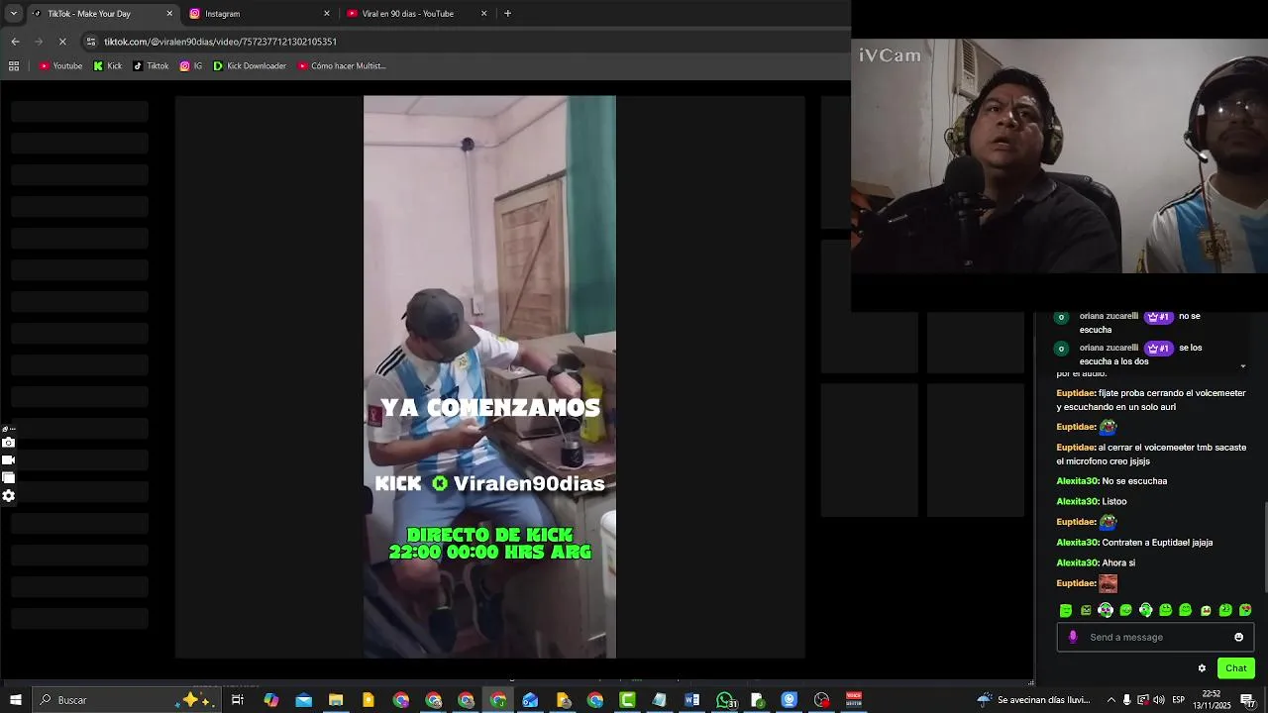View site information icon in address bar
Viewport: 1268px width, 713px height.
coord(91,42)
